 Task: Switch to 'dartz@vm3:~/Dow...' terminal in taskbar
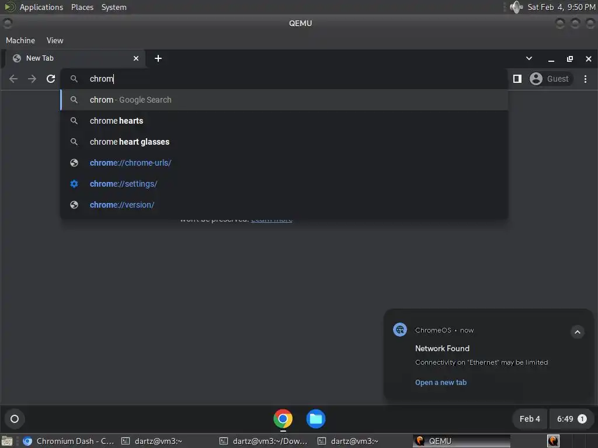[265, 441]
